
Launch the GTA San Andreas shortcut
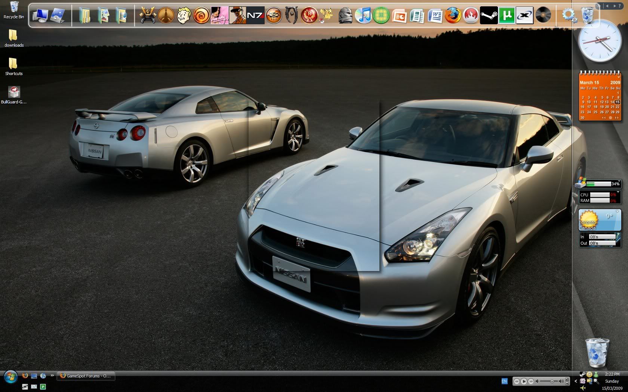[237, 15]
